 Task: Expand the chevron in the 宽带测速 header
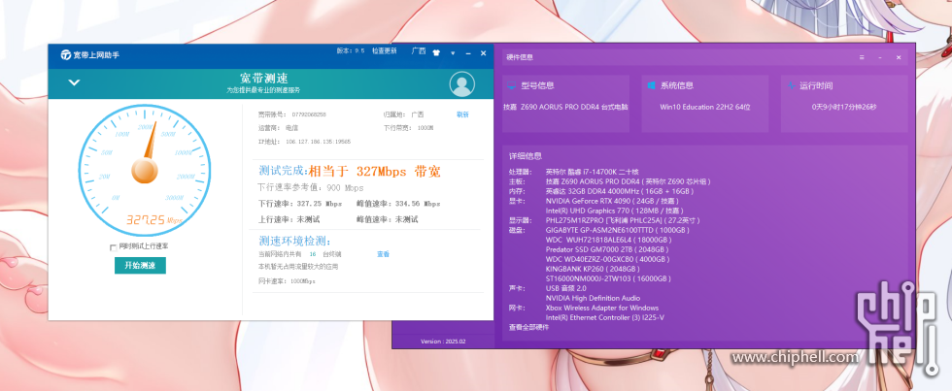coord(74,82)
